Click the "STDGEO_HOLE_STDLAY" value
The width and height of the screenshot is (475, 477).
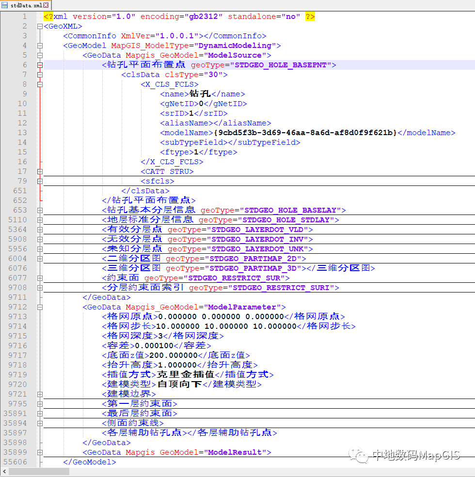286,220
